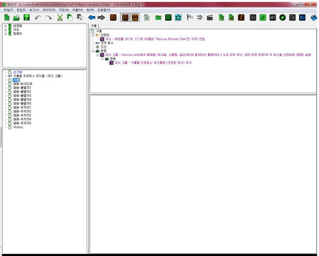
Task: Open the 파일(F) menu
Action: [8, 10]
